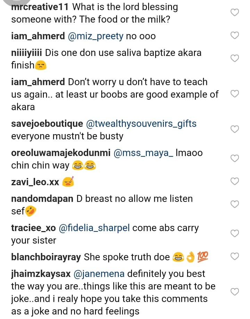Like blanchboirayray's comment
Screen dimensions: 250x319
click(x=235, y=256)
